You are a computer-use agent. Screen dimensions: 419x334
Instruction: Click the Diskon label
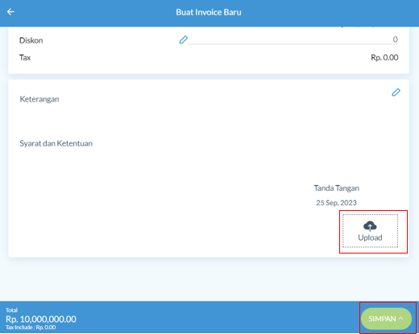(x=31, y=40)
